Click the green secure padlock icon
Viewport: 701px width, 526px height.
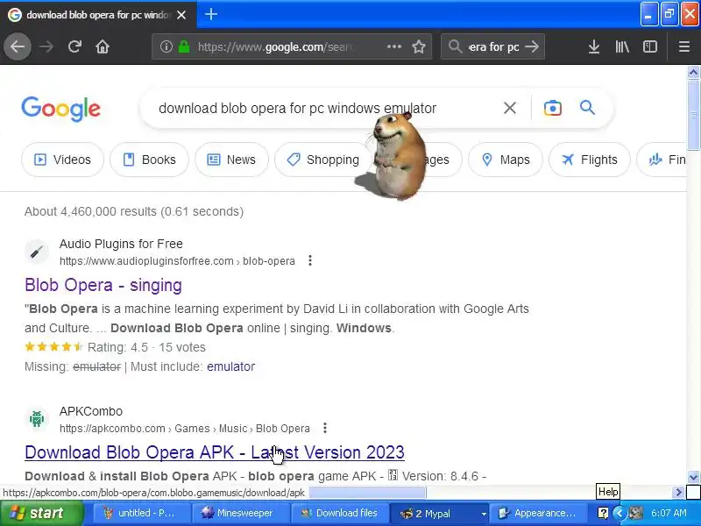pos(184,46)
